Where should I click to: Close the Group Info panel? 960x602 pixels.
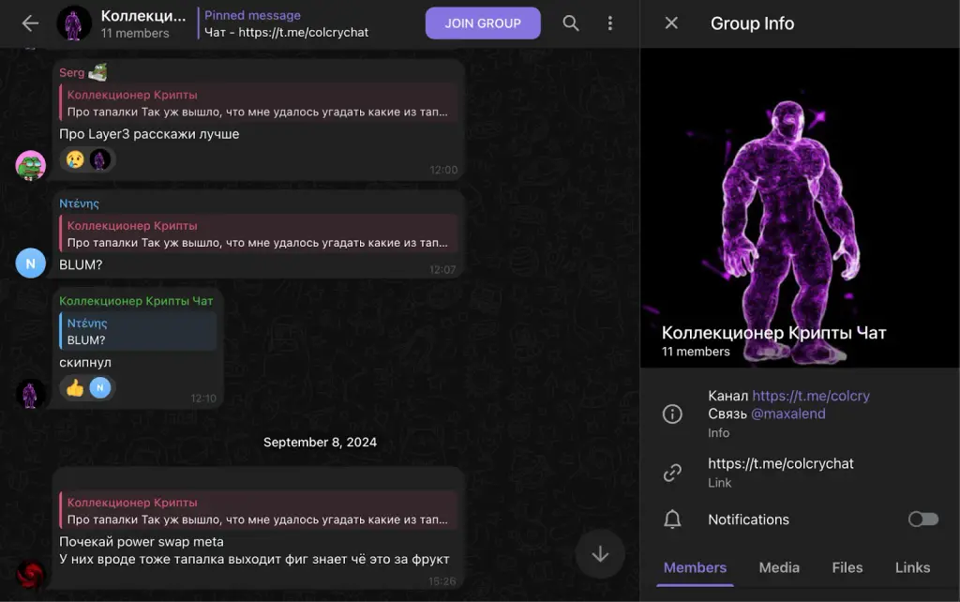(x=671, y=23)
